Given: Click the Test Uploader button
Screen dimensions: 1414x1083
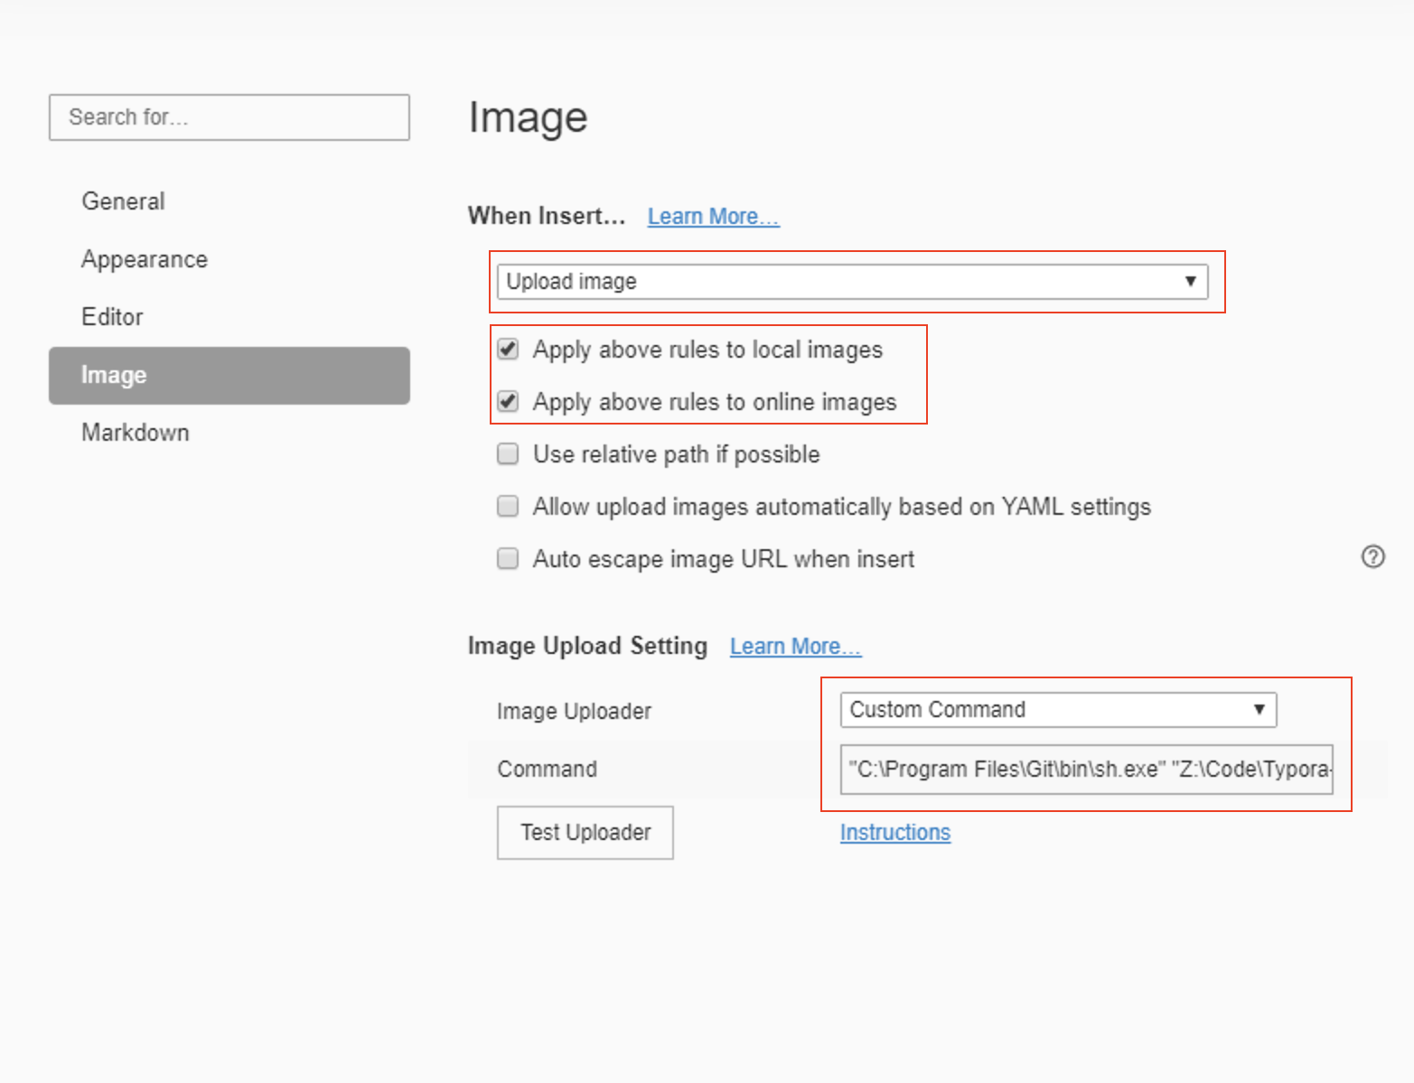Looking at the screenshot, I should coord(585,833).
